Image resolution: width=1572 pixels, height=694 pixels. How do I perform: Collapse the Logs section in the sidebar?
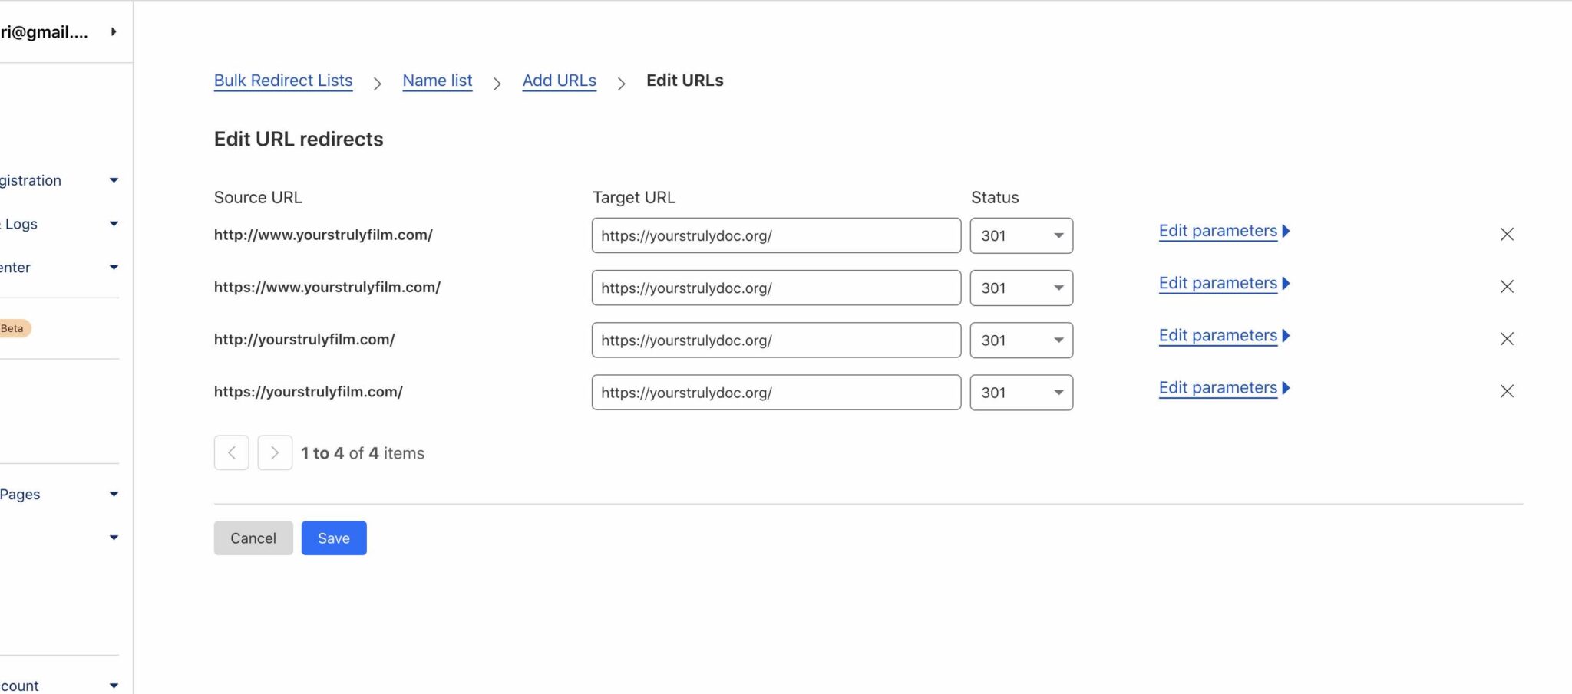pos(113,223)
